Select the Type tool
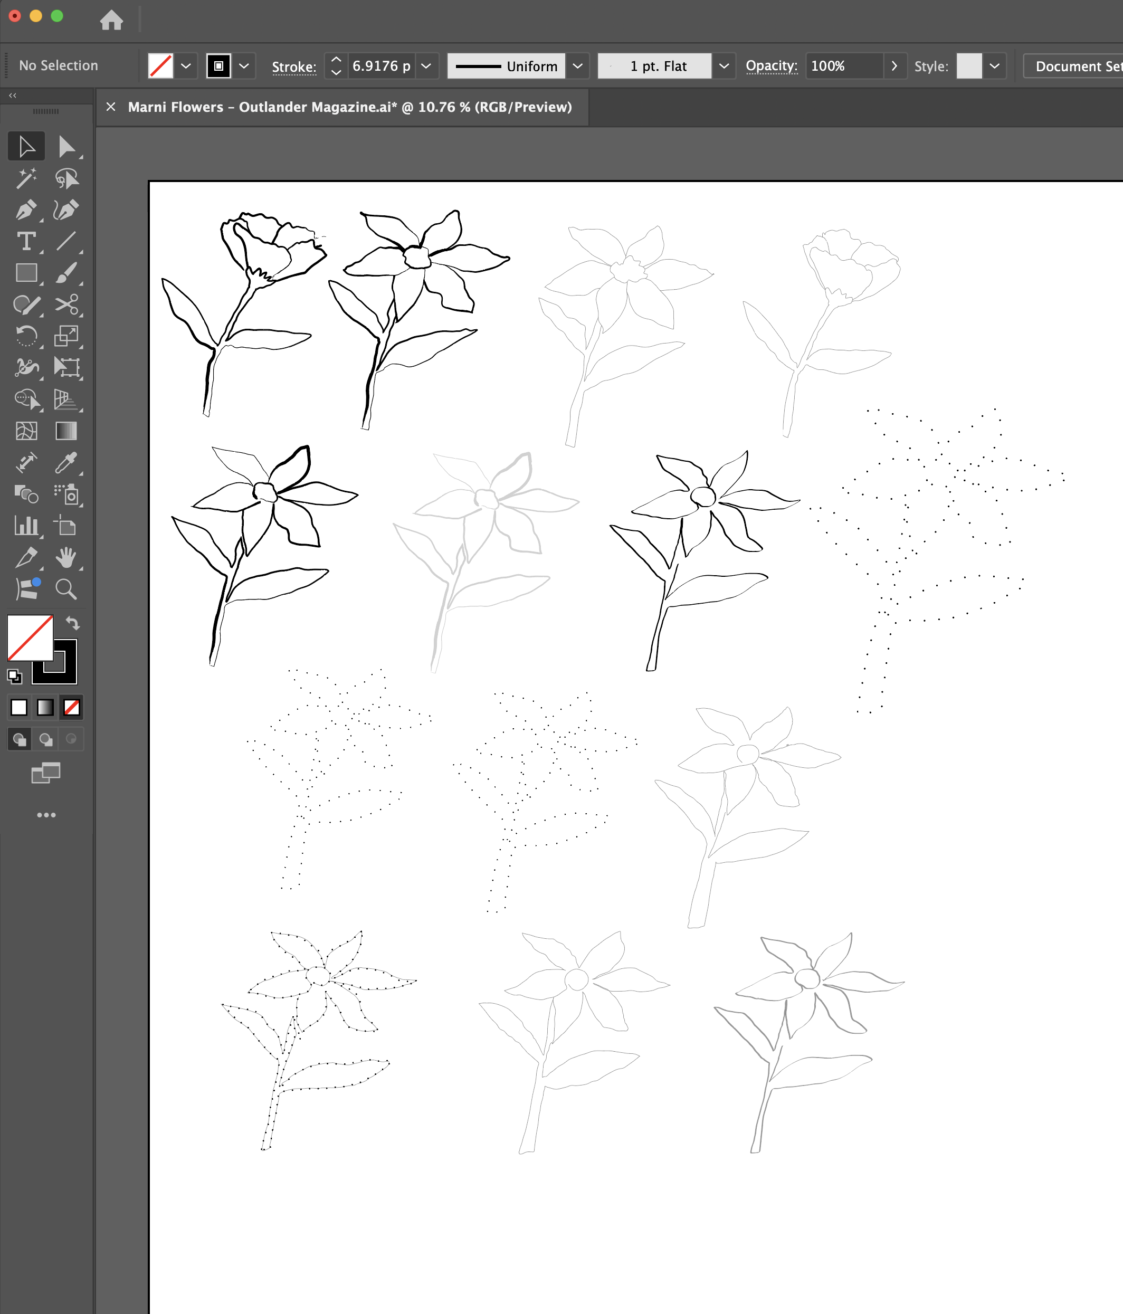 [26, 242]
